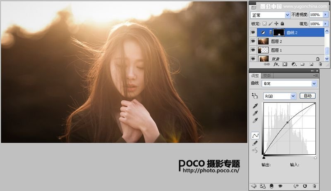Switch panel to expanded view icon

(263, 186)
